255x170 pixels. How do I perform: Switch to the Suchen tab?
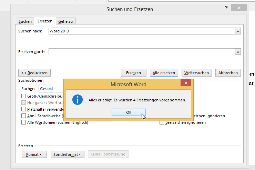coord(25,21)
